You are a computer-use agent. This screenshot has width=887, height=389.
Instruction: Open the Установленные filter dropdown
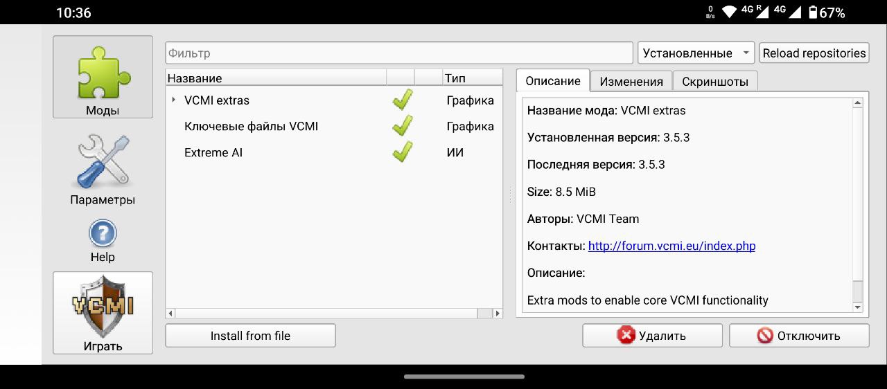[x=696, y=53]
